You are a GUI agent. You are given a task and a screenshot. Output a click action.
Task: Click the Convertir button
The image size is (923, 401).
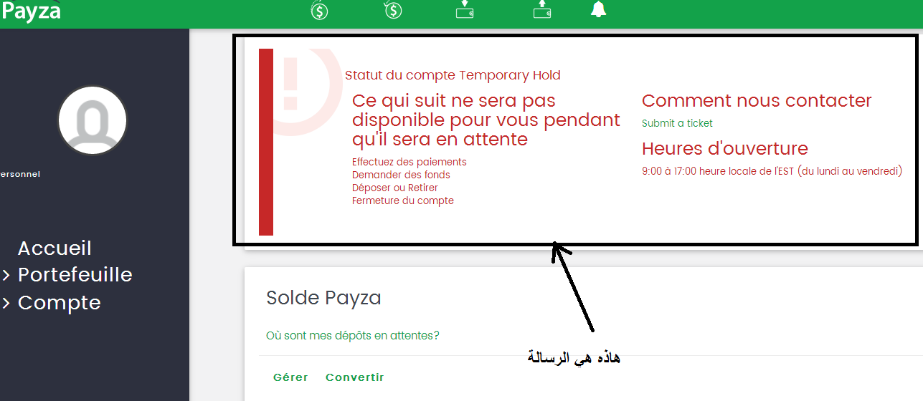click(x=355, y=377)
